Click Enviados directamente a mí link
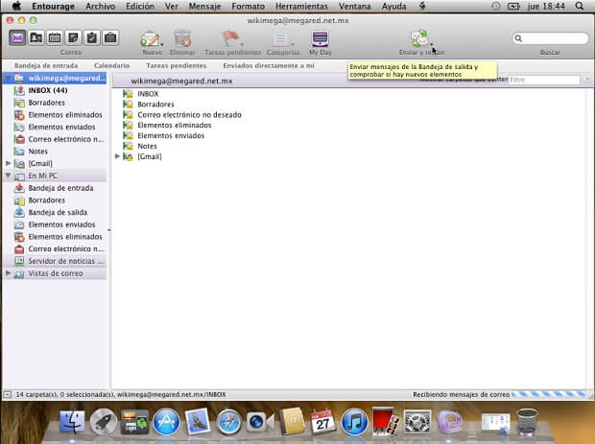The height and width of the screenshot is (444, 595). click(x=269, y=65)
